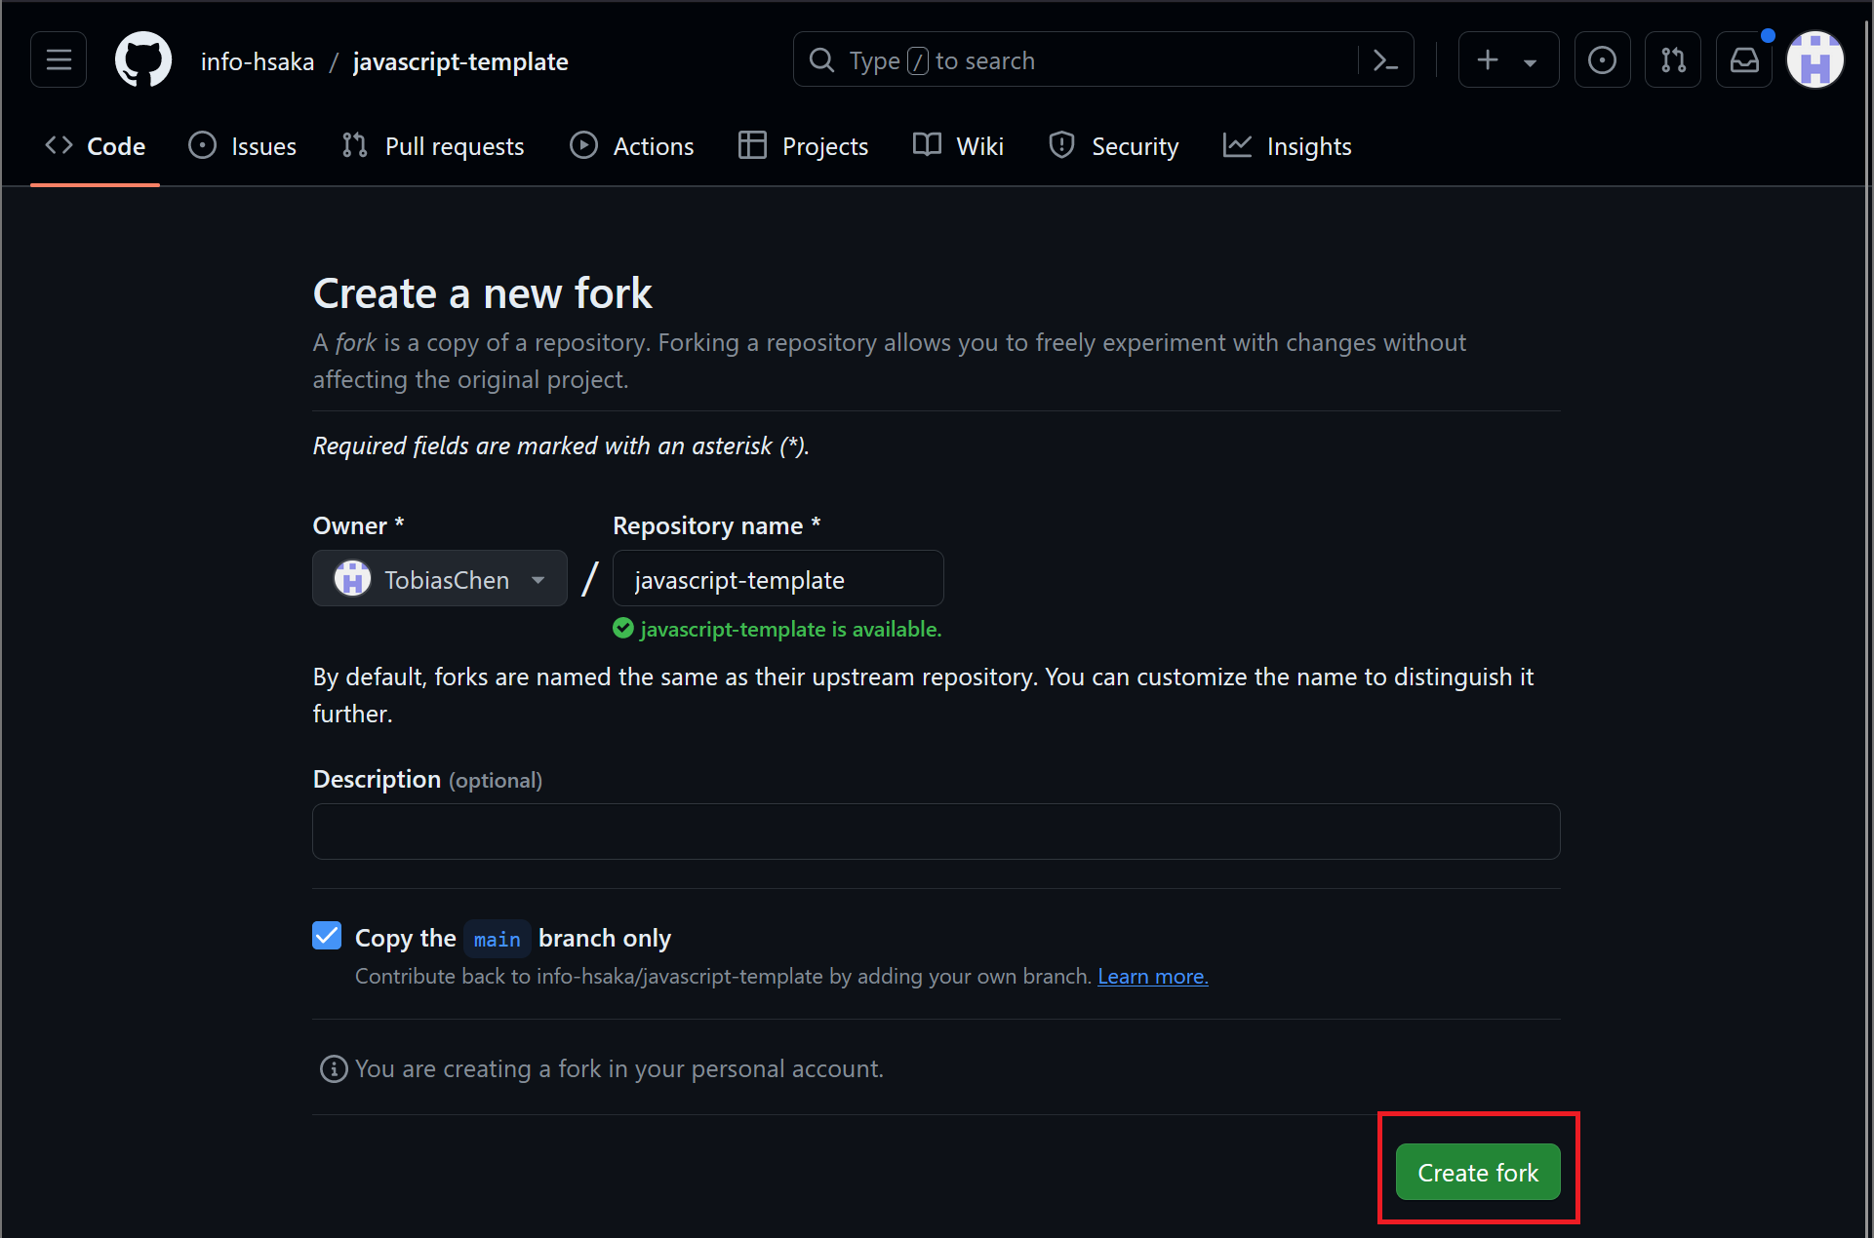Screen dimensions: 1874x1238
Task: Expand the plus create-new dropdown
Action: click(1508, 60)
